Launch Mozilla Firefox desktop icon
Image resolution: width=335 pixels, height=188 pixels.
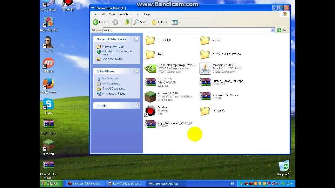click(x=48, y=86)
